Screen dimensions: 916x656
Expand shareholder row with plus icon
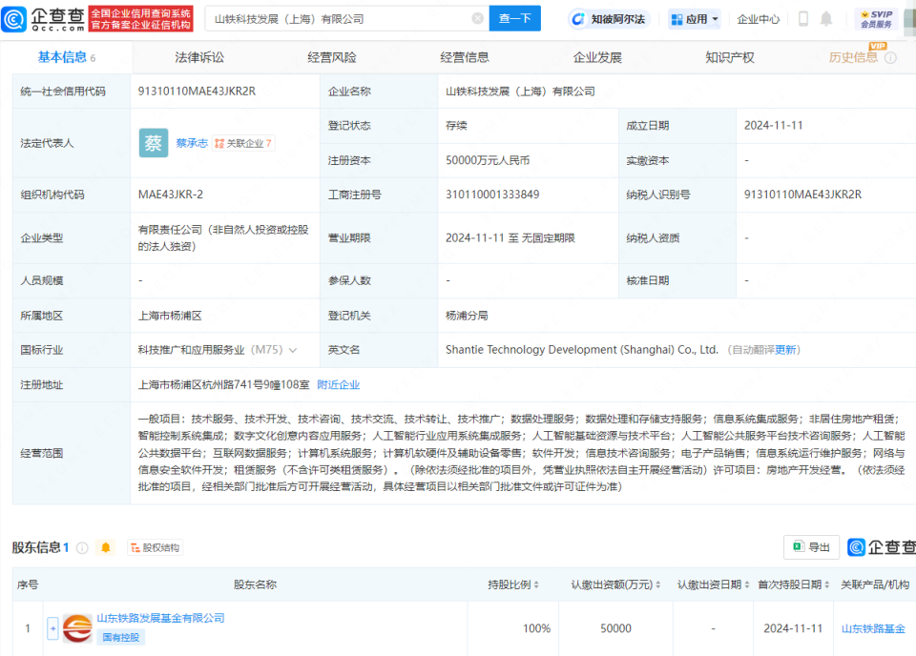coord(52,628)
